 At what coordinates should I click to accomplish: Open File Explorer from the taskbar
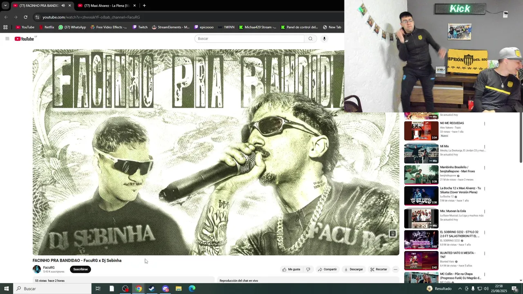(x=179, y=289)
